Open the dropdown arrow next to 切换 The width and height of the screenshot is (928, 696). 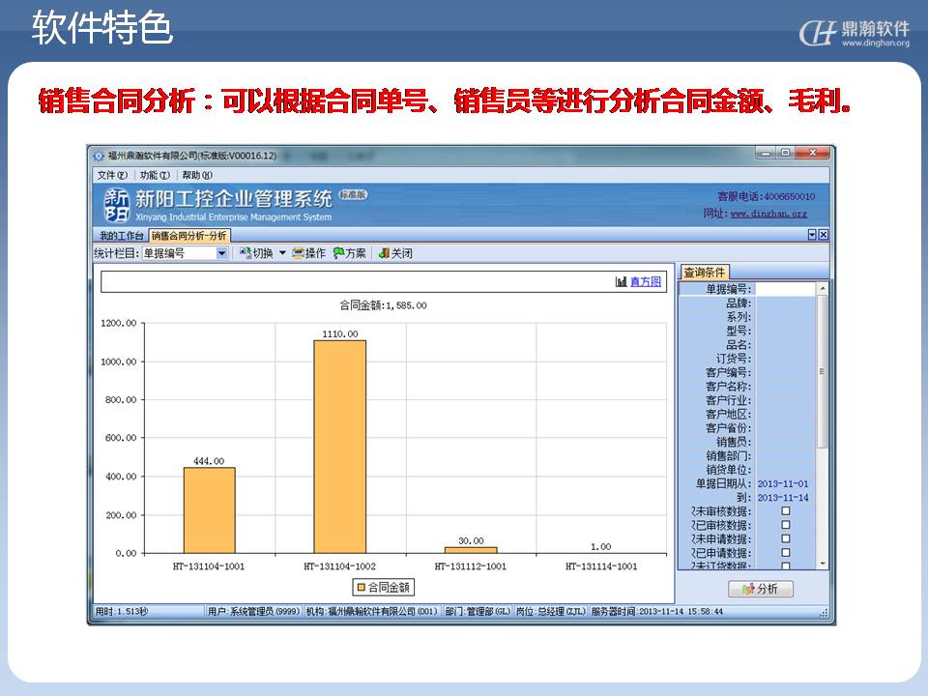pyautogui.click(x=283, y=253)
